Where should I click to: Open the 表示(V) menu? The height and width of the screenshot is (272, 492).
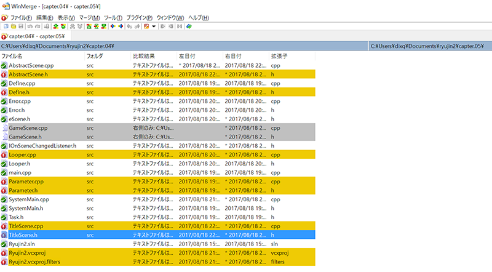[66, 18]
